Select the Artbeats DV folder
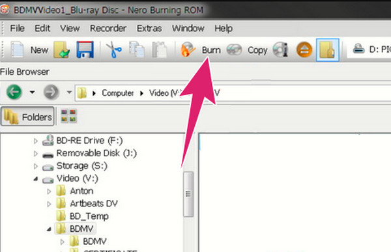The height and width of the screenshot is (252, 391). [94, 204]
